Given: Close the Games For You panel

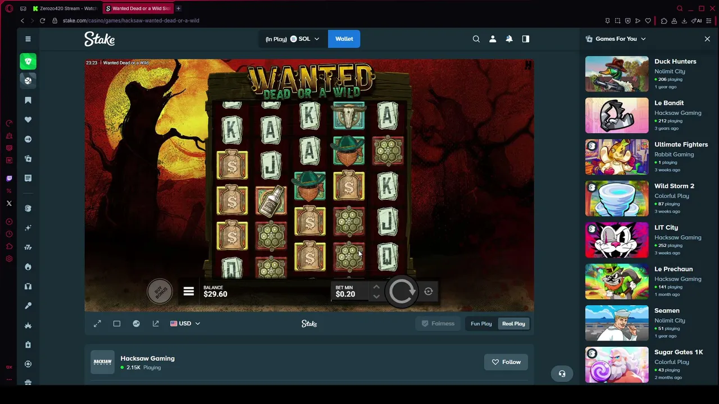Looking at the screenshot, I should (707, 39).
